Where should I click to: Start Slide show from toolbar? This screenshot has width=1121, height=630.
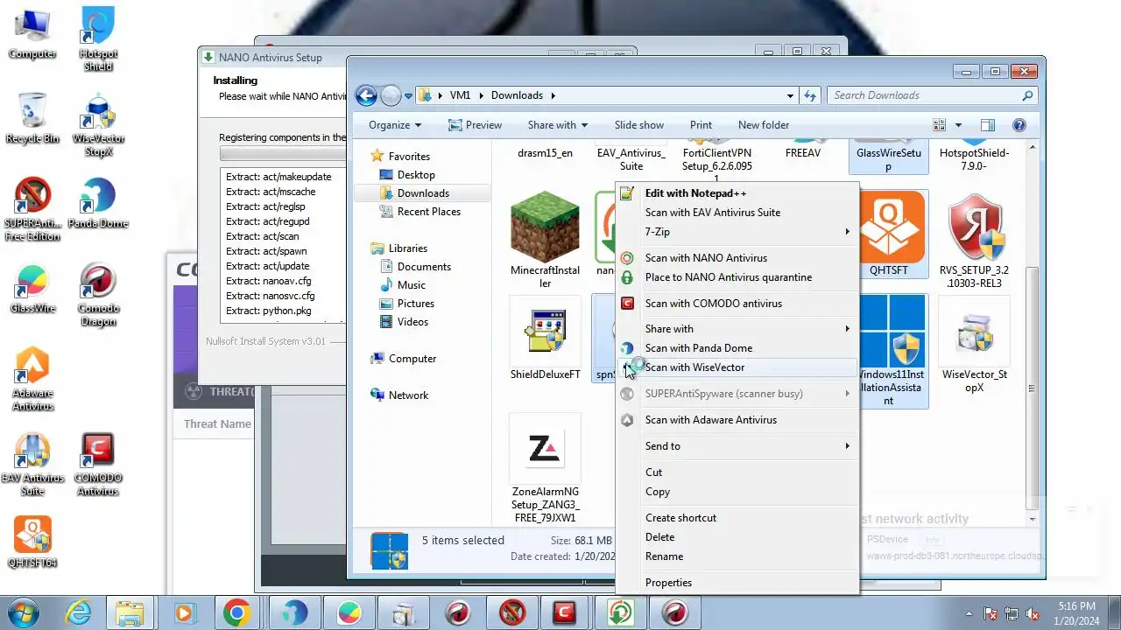tap(638, 125)
